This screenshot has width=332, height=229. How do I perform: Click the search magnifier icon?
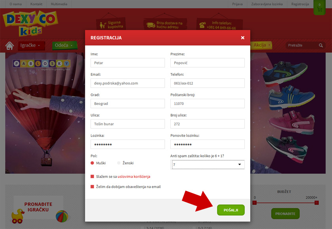pos(321,45)
